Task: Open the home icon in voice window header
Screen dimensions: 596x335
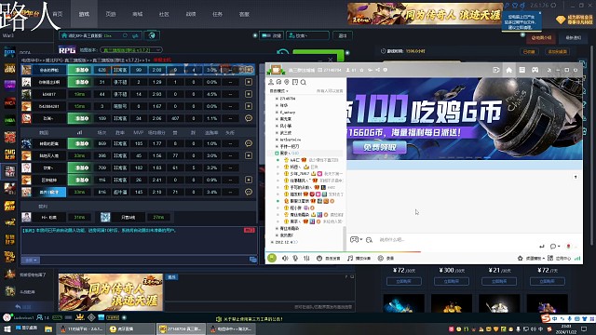Action: pyautogui.click(x=509, y=70)
